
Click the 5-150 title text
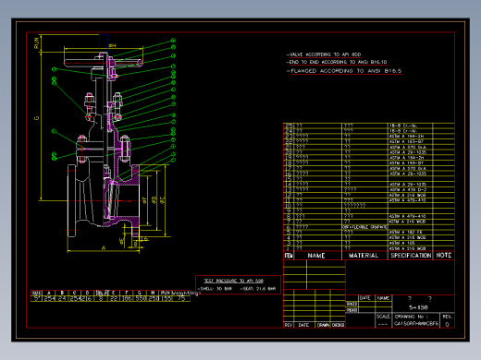pos(418,307)
